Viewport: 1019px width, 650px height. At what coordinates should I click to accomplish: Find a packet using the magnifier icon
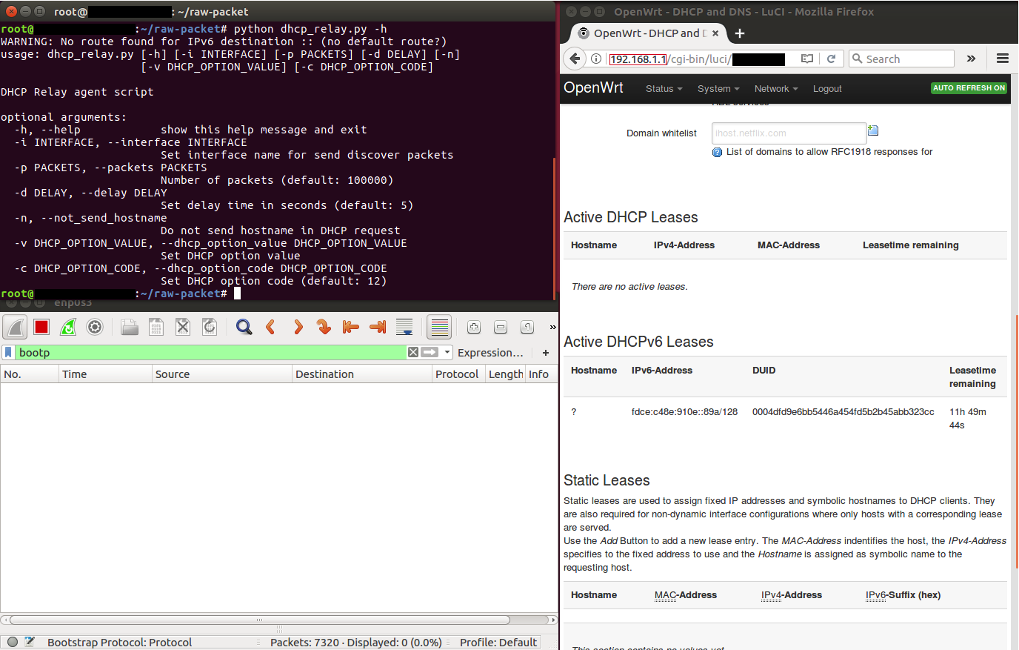coord(244,327)
